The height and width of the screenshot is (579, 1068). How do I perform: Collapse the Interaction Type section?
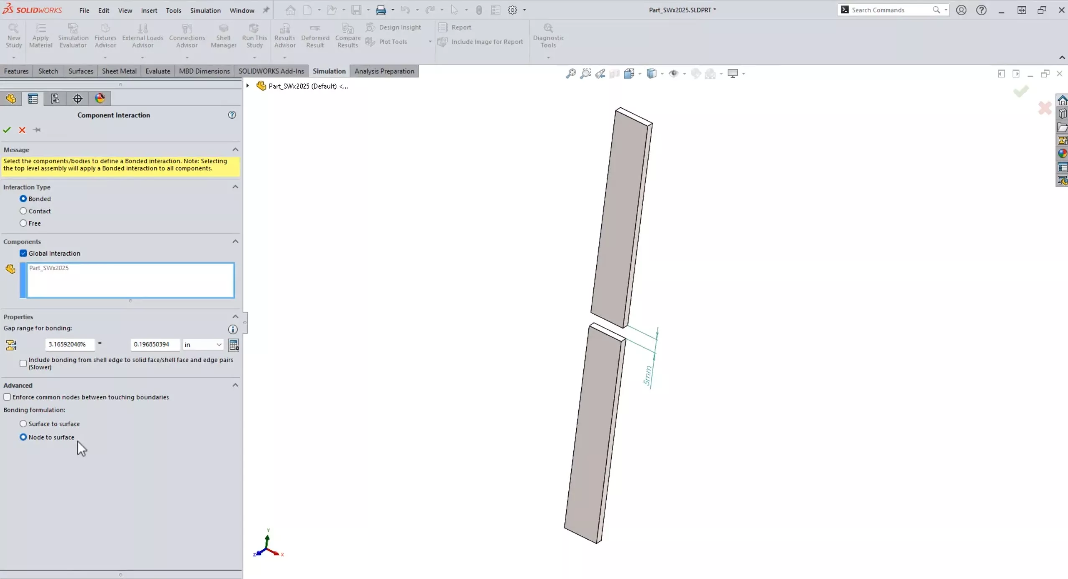click(235, 187)
